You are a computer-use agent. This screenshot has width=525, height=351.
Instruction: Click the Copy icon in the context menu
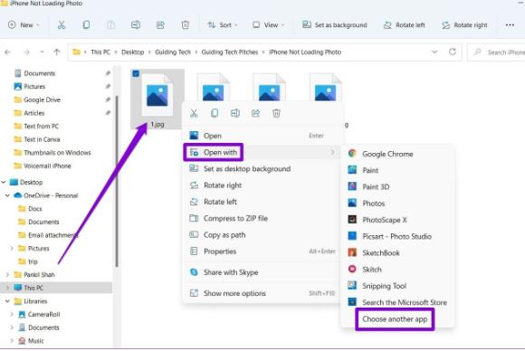tap(215, 113)
